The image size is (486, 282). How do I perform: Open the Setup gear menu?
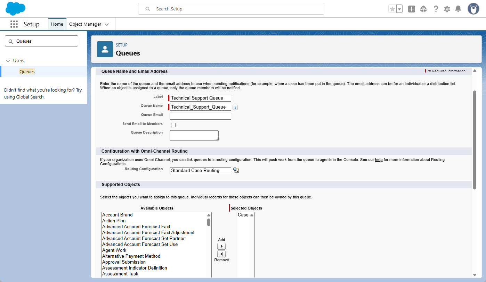coord(447,9)
